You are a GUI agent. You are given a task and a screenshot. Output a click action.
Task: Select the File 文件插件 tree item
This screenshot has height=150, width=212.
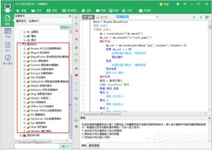(38, 77)
